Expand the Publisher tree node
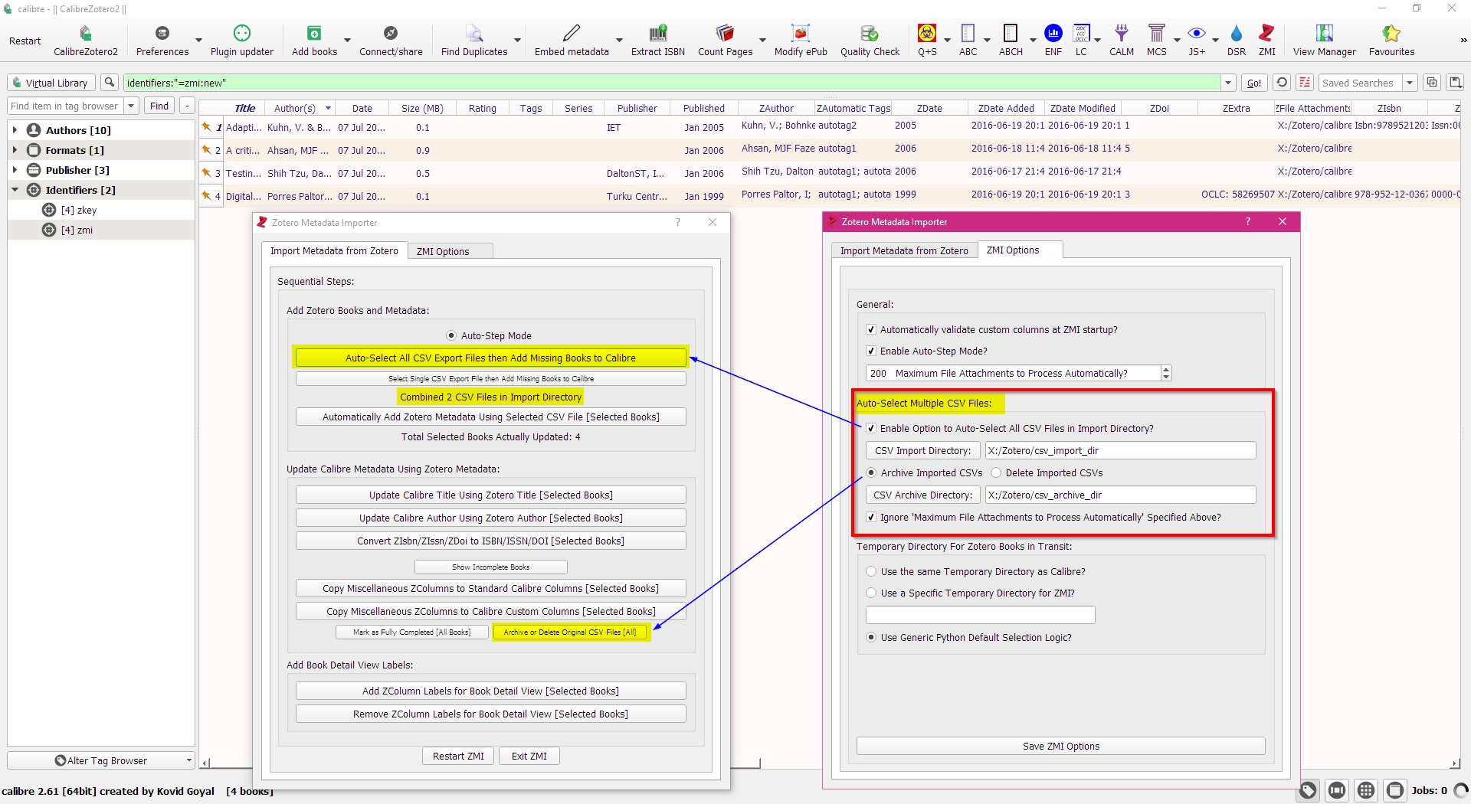This screenshot has height=804, width=1471. coord(15,170)
